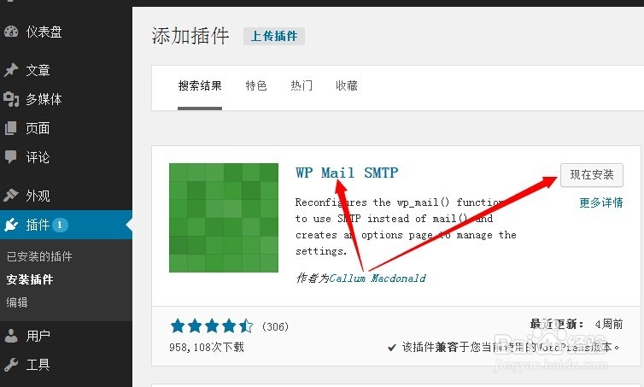This screenshot has height=387, width=644.
Task: Switch to the 收藏 favorites tab
Action: coord(346,85)
